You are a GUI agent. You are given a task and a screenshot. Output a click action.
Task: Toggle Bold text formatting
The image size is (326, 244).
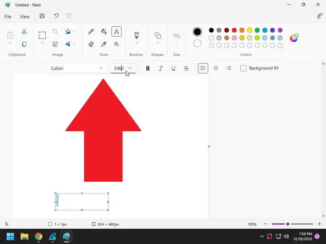click(x=148, y=68)
